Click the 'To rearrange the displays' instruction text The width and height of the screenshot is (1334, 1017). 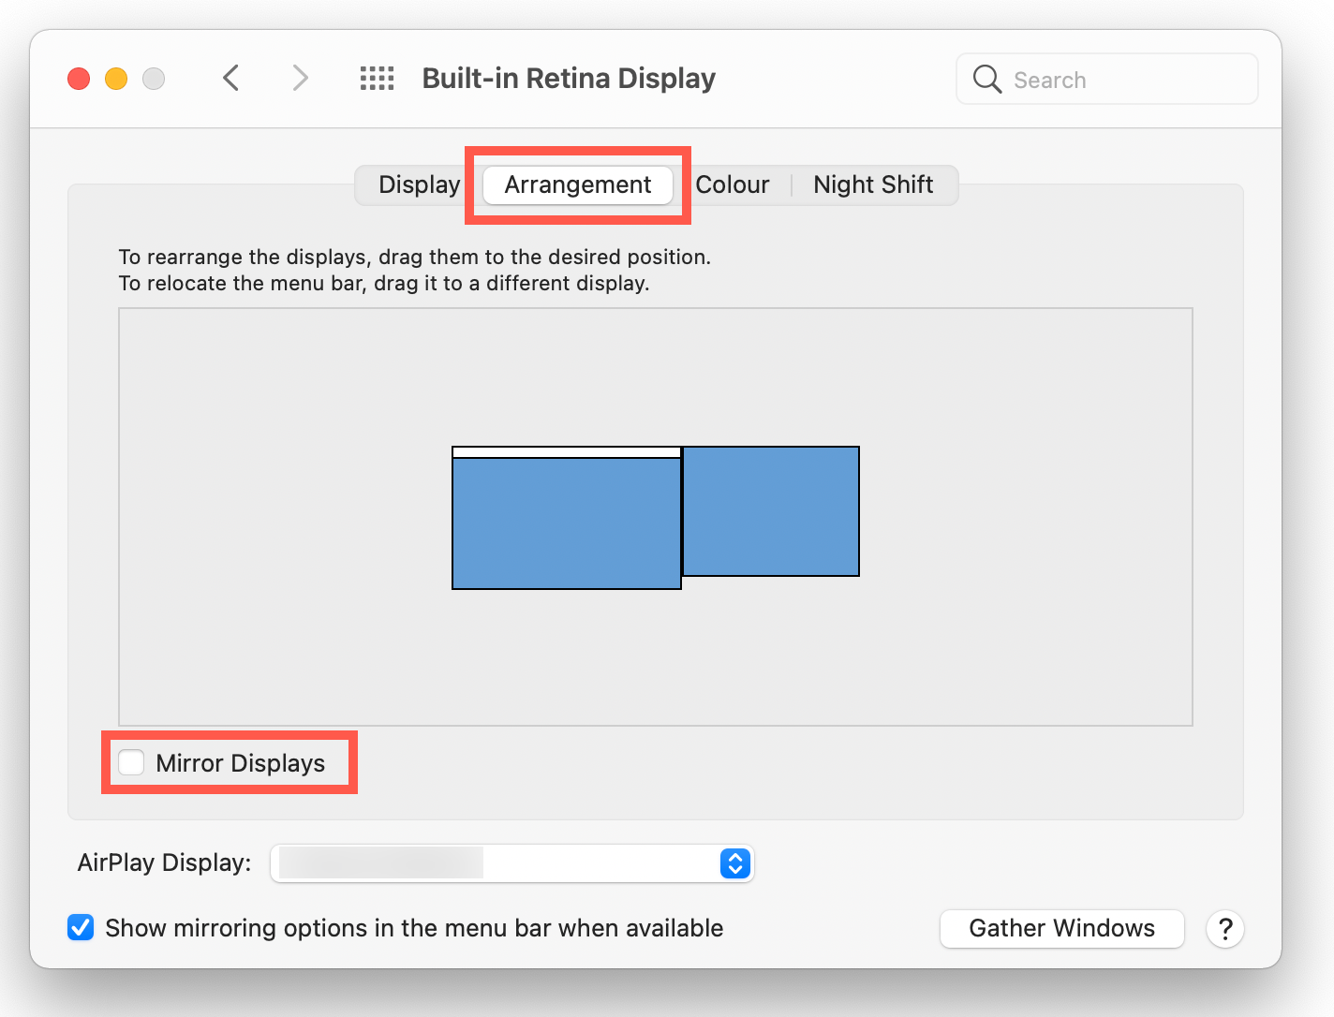[415, 257]
